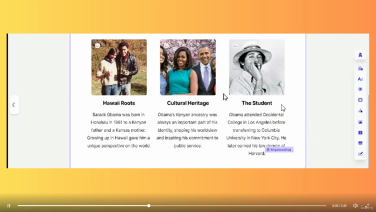The image size is (376, 212).
Task: Pause the video playback
Action: coord(9,206)
